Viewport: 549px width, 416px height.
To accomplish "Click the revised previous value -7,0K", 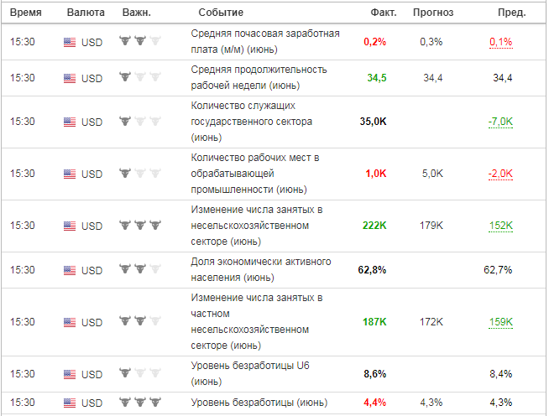I will (500, 122).
